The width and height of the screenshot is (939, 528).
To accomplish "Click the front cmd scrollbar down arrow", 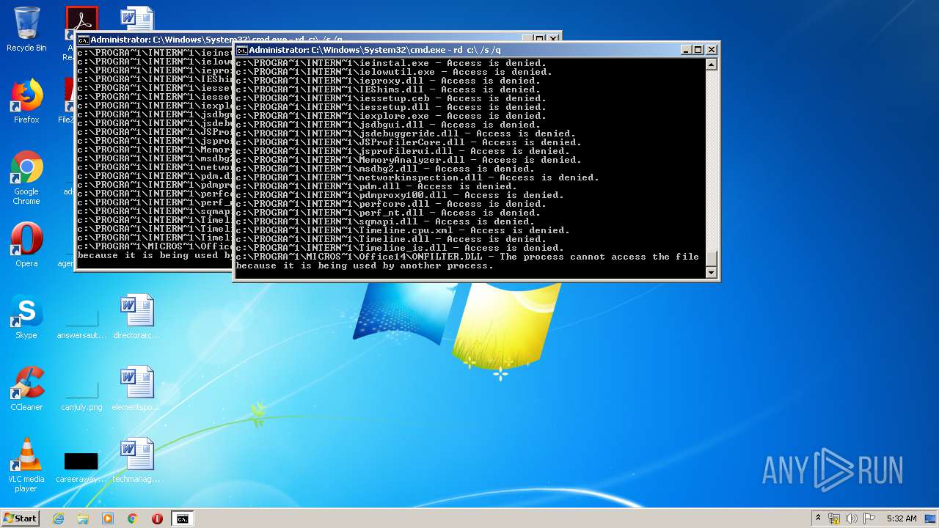I will click(711, 273).
